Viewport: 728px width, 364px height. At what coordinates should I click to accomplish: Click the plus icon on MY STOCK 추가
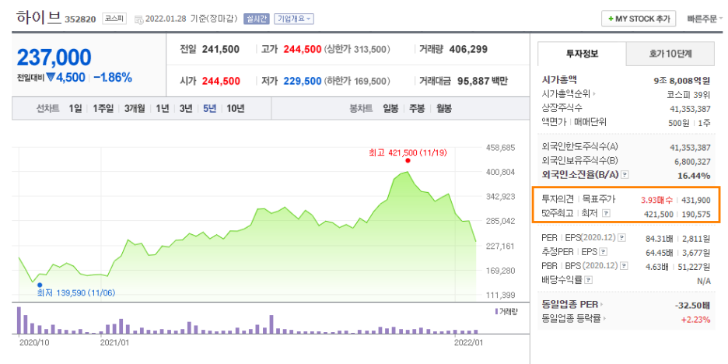pos(611,19)
